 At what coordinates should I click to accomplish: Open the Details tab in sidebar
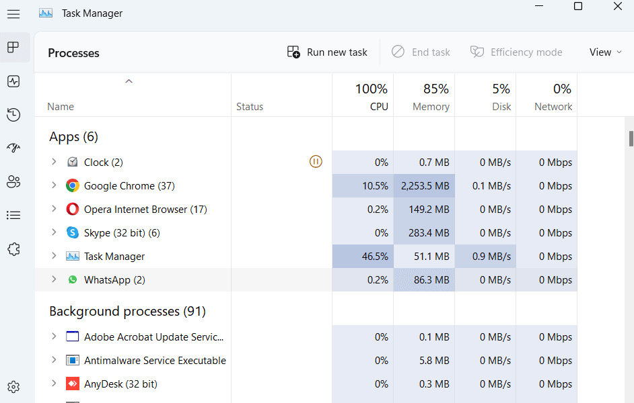(x=13, y=215)
